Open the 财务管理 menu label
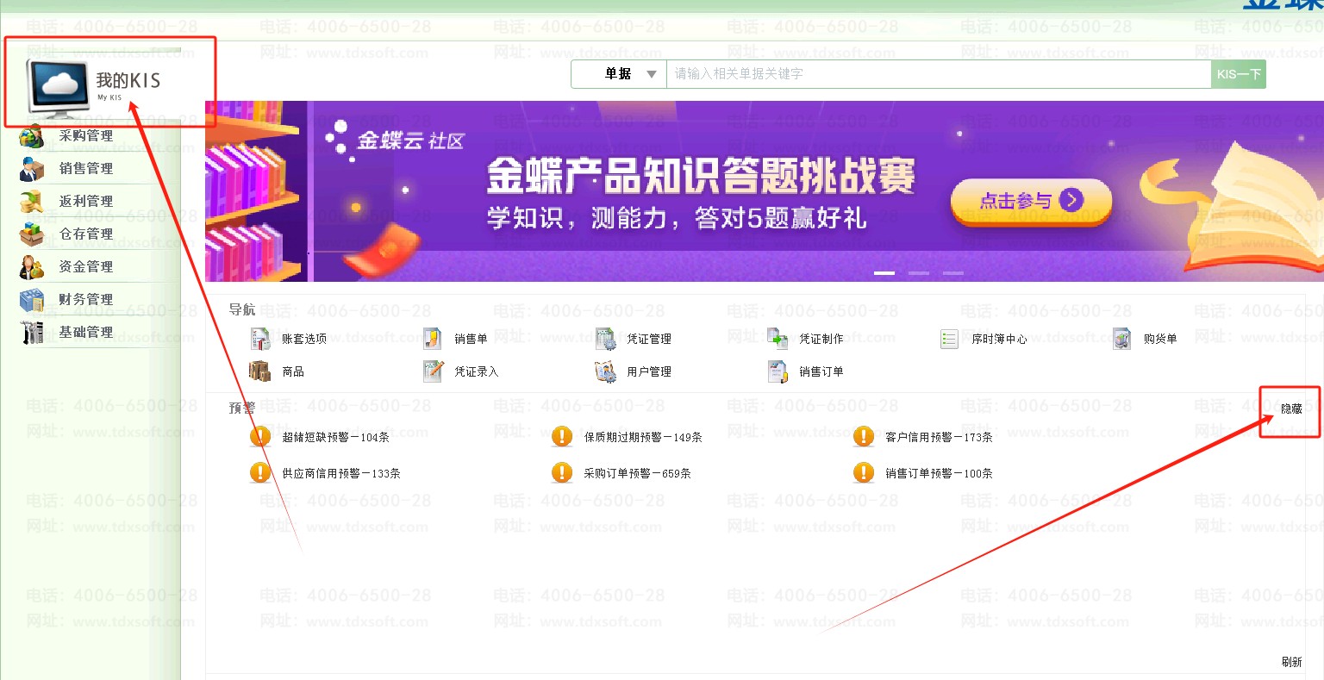The image size is (1324, 680). (86, 300)
